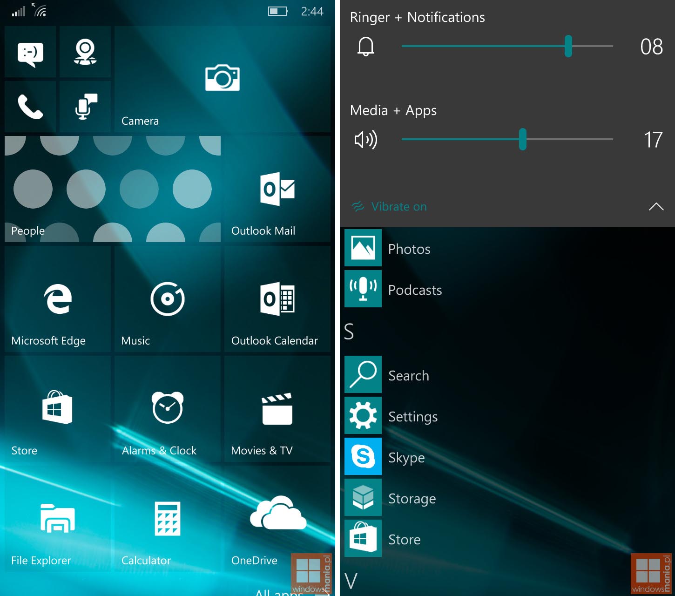Tap the cellular signal bars in status bar
The image size is (675, 596).
pos(19,11)
